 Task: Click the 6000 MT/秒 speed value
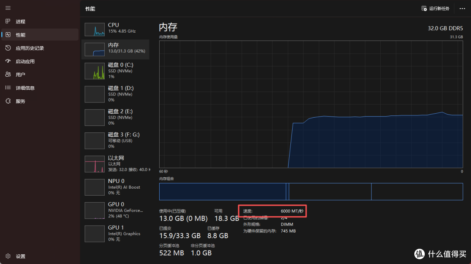[292, 211]
